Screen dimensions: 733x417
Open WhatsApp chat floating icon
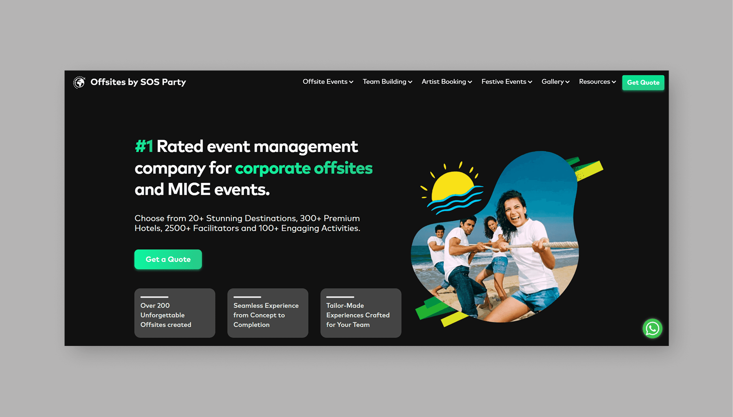tap(652, 329)
